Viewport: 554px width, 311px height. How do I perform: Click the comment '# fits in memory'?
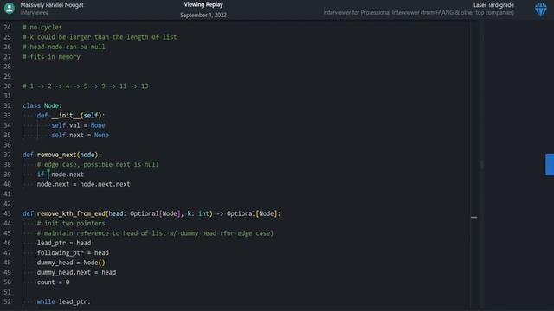point(51,57)
